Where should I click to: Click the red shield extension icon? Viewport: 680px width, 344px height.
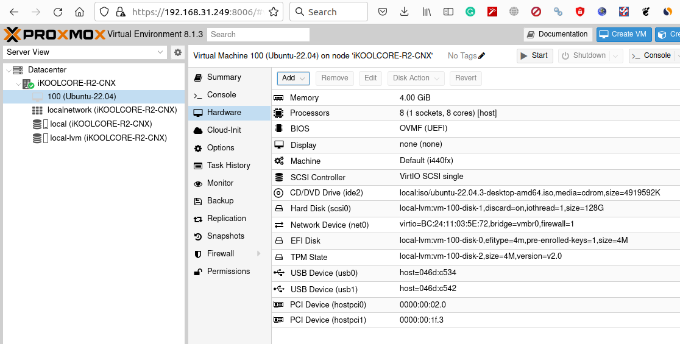(580, 12)
